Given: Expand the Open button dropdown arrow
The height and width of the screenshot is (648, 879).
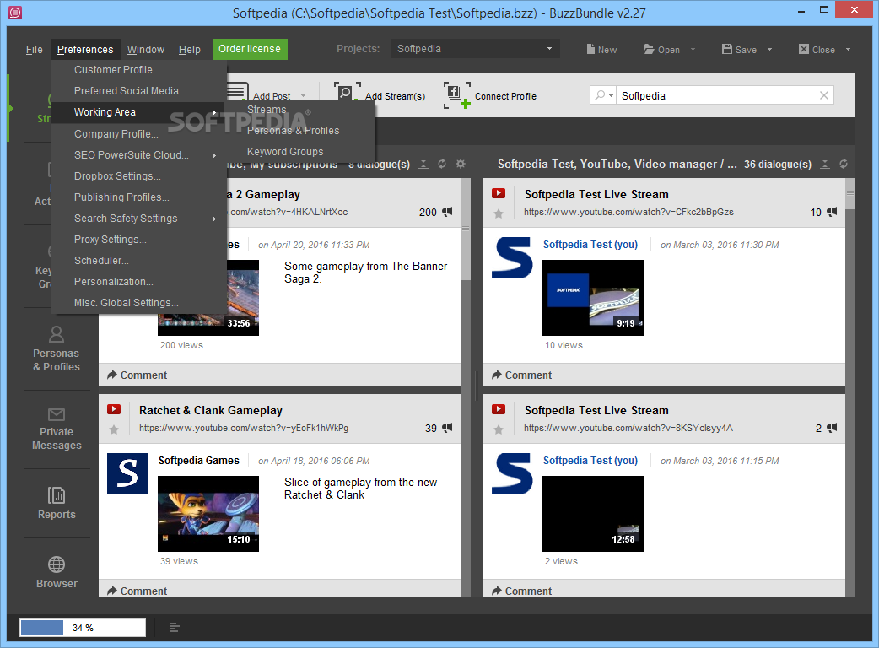Looking at the screenshot, I should point(693,49).
